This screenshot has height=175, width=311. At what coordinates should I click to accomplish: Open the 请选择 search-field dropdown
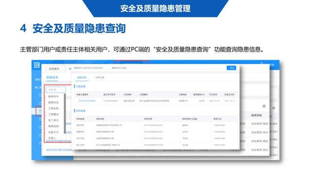(56, 89)
